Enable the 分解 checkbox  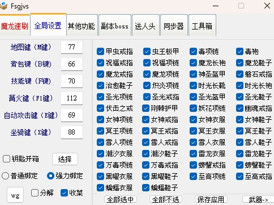[35, 193]
